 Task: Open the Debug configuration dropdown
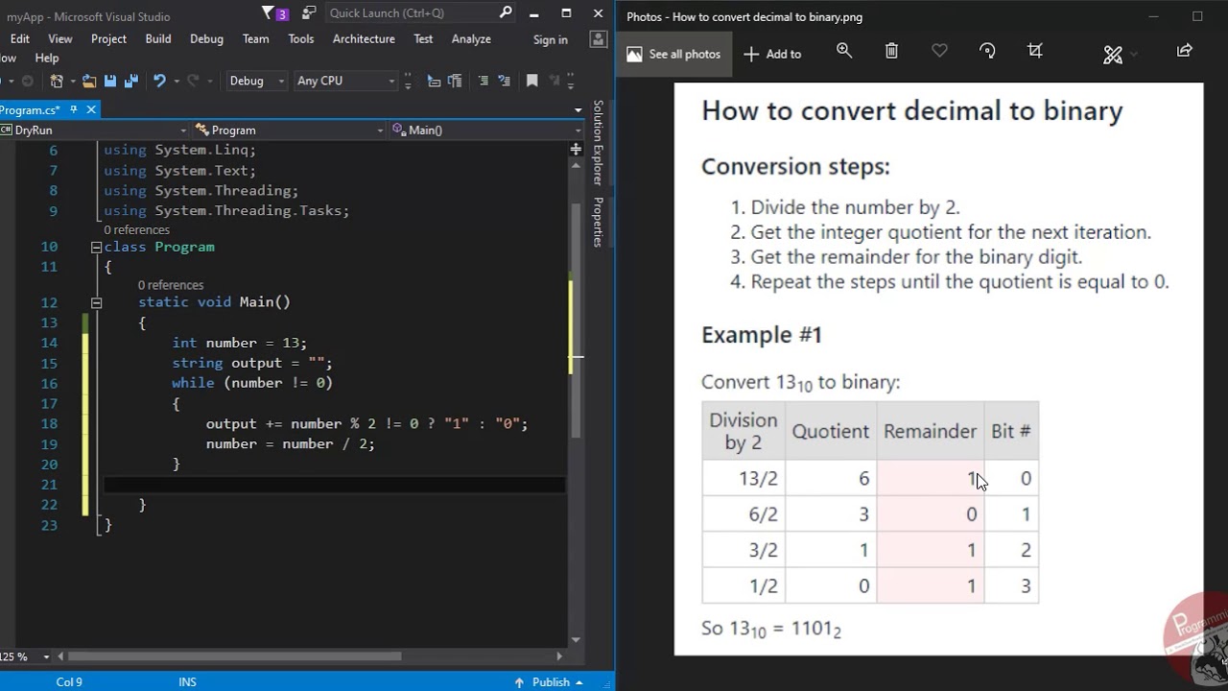click(x=256, y=81)
